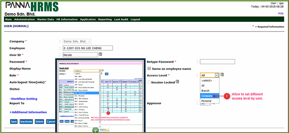Open the HR Information menu
The width and height of the screenshot is (289, 133).
tap(67, 19)
